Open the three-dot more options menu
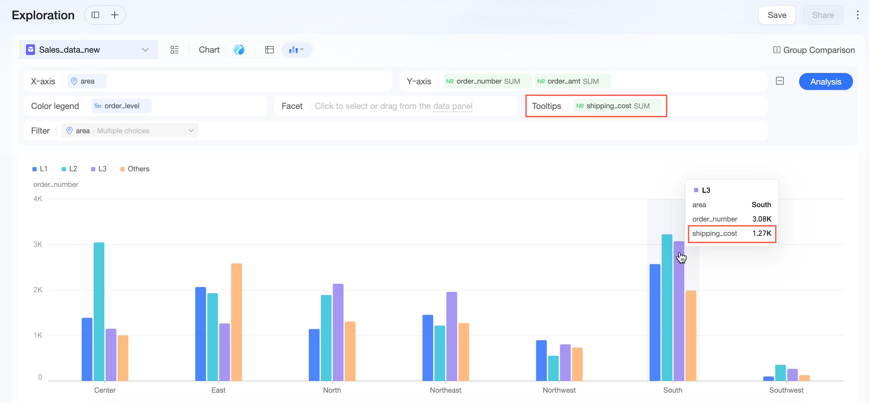 point(857,15)
